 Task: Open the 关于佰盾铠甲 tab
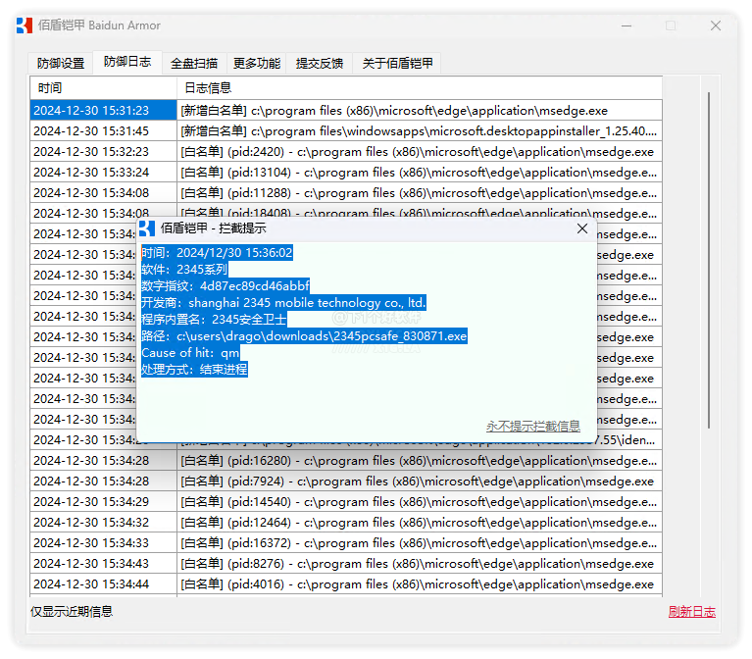pos(397,64)
